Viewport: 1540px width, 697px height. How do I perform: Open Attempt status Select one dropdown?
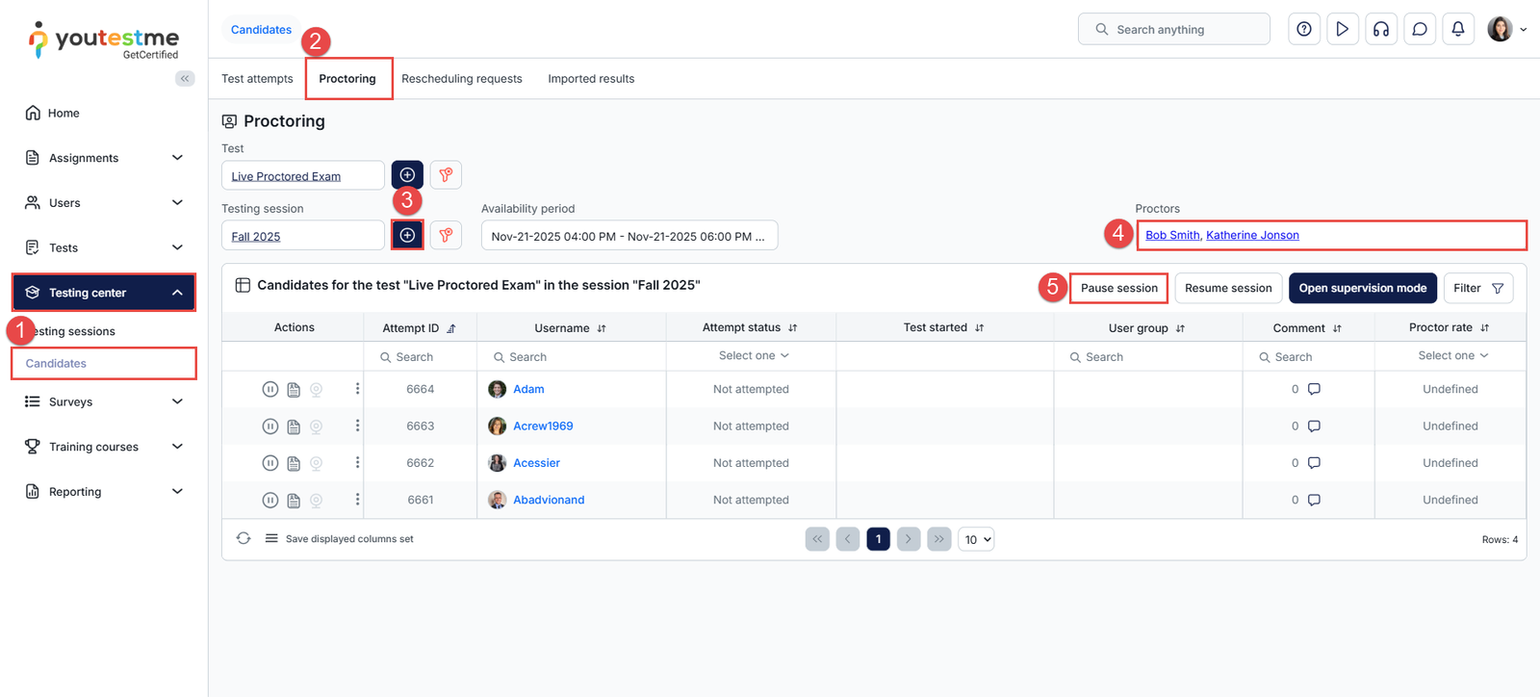[753, 356]
